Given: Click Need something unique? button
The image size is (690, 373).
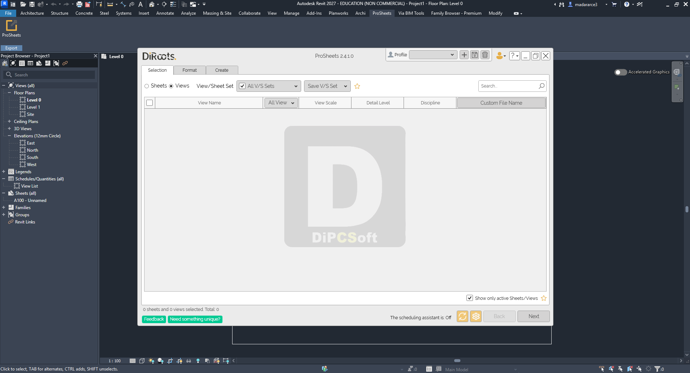Looking at the screenshot, I should [x=195, y=319].
